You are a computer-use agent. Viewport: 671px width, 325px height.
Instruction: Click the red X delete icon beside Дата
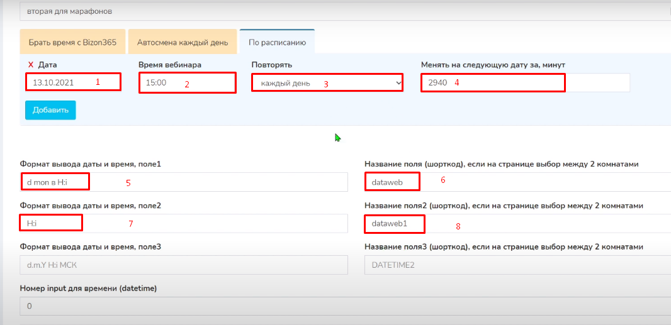pyautogui.click(x=30, y=65)
